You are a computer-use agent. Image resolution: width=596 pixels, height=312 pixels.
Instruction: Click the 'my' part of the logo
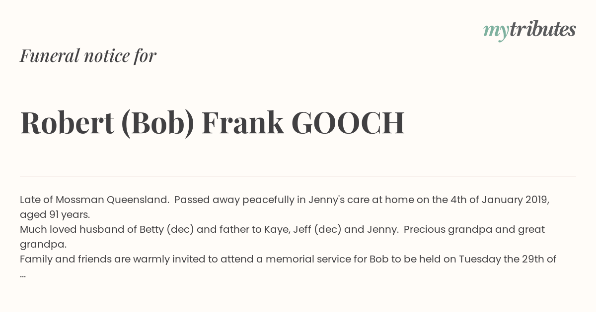[x=496, y=32]
